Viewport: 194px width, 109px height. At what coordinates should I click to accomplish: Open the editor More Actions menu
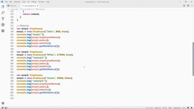(x=192, y=6)
